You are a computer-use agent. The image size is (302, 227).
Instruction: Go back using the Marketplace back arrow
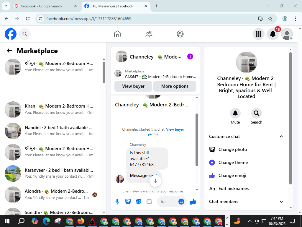(9, 51)
